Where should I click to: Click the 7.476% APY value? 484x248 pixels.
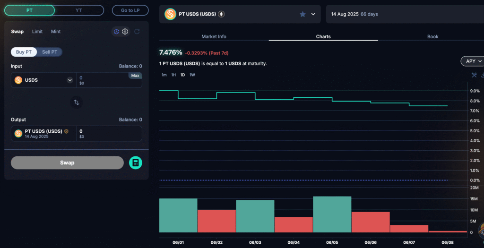[x=171, y=52]
